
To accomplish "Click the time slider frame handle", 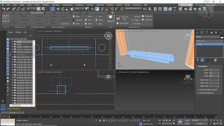I will click(x=13, y=113).
